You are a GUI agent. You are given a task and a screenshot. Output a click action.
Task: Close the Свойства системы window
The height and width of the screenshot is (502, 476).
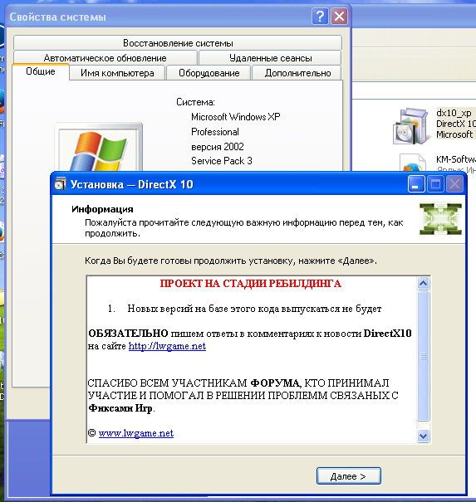coord(339,16)
